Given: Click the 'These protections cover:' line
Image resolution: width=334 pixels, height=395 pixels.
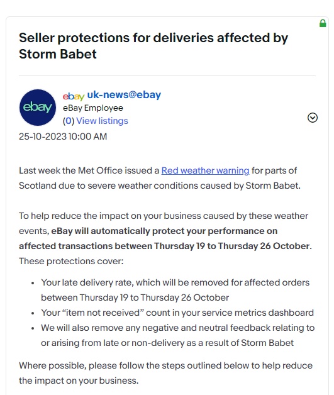Looking at the screenshot, I should pos(71,261).
